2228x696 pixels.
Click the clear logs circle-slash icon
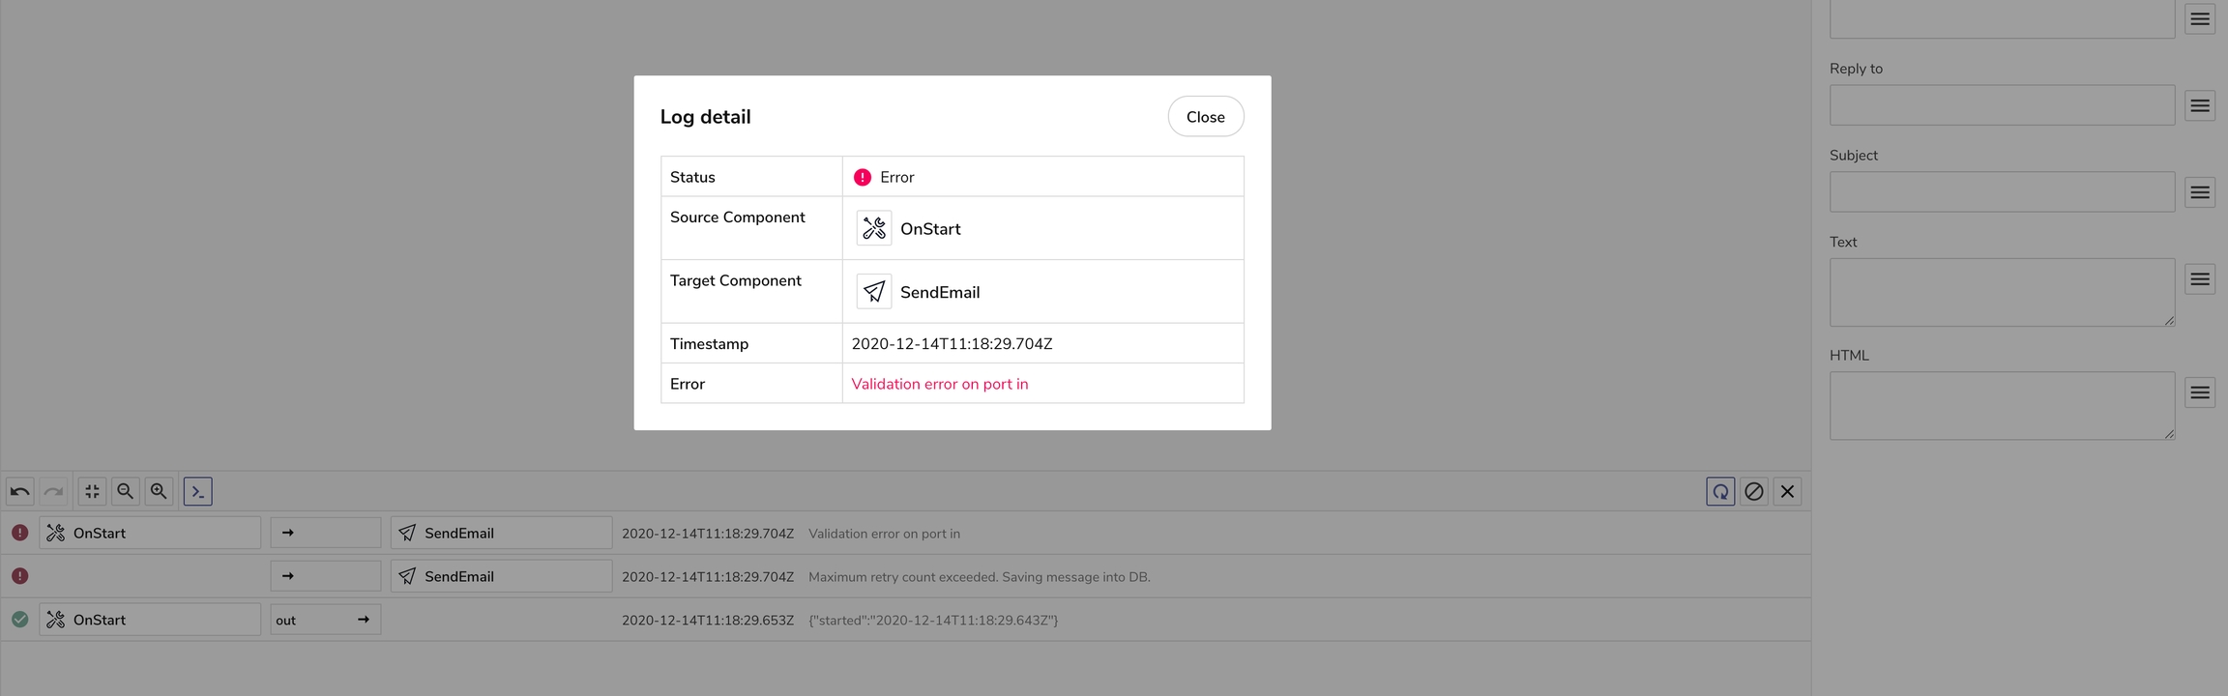[x=1754, y=491]
